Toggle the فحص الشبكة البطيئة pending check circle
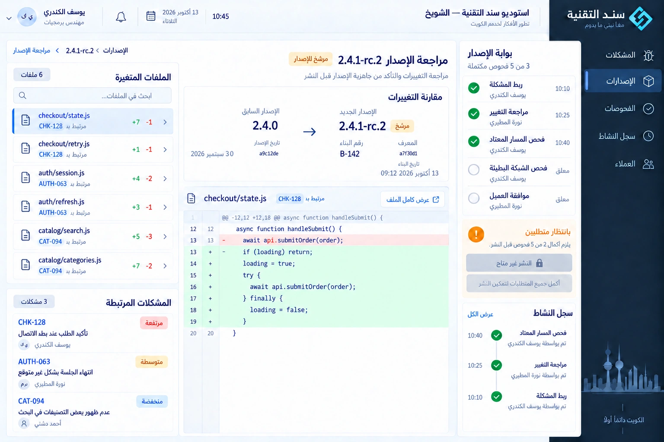Image resolution: width=664 pixels, height=442 pixels. coord(474,170)
